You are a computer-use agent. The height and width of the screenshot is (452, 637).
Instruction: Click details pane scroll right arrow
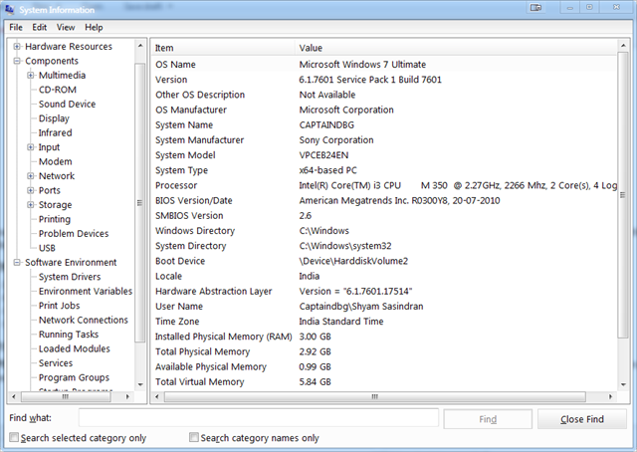click(x=610, y=396)
